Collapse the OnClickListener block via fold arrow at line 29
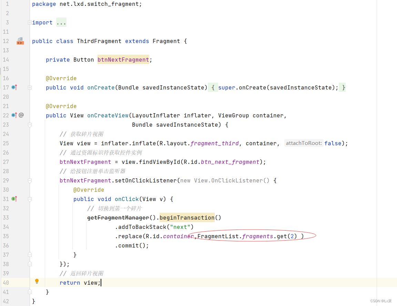 tap(30, 180)
